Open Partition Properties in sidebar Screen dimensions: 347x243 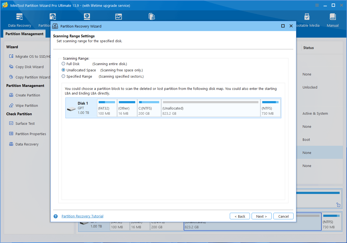click(31, 134)
